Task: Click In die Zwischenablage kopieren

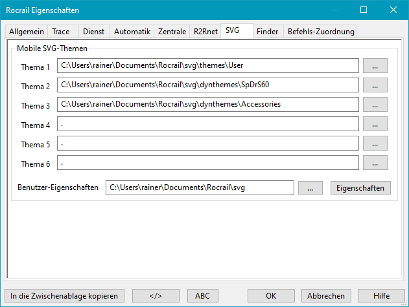Action: 64,295
